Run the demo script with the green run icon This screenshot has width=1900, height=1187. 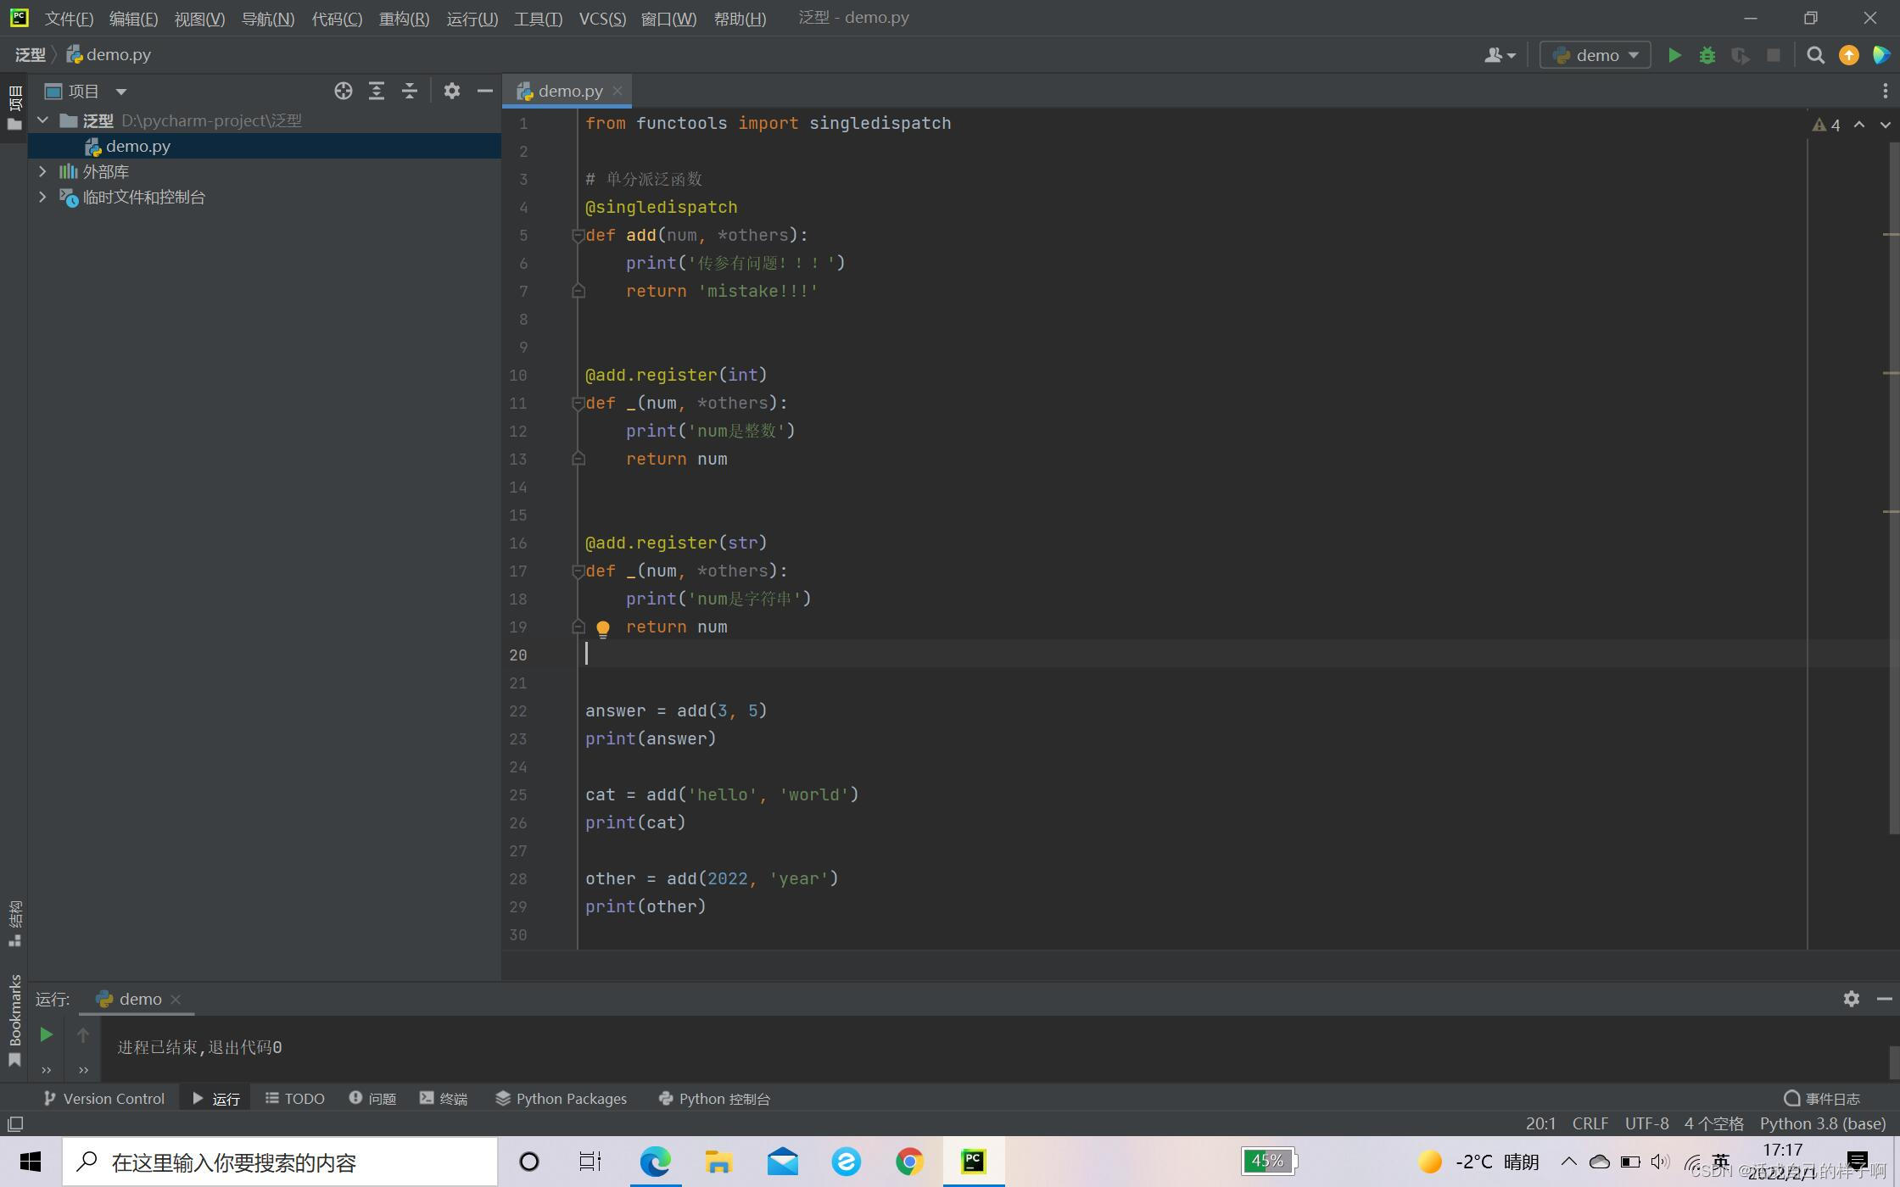[x=1674, y=55]
